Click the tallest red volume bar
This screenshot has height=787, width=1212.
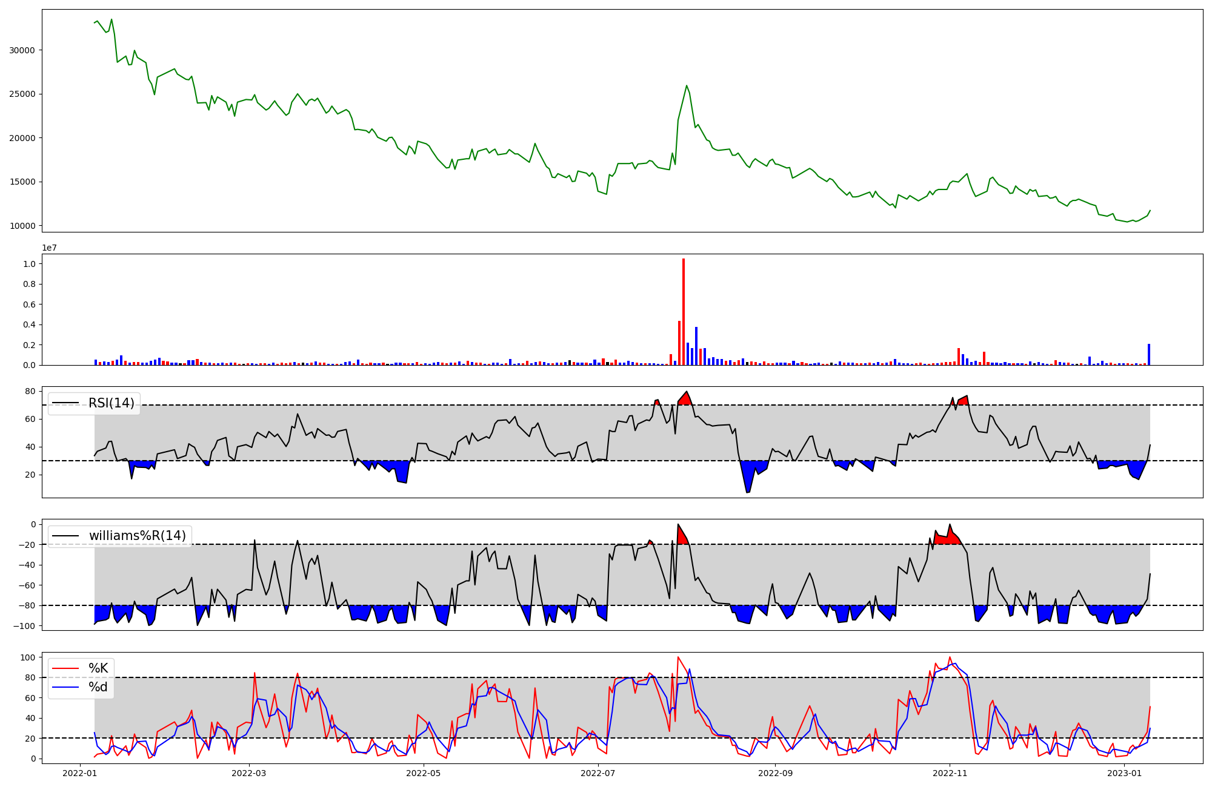684,312
